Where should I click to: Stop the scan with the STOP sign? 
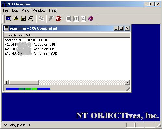[58, 19]
